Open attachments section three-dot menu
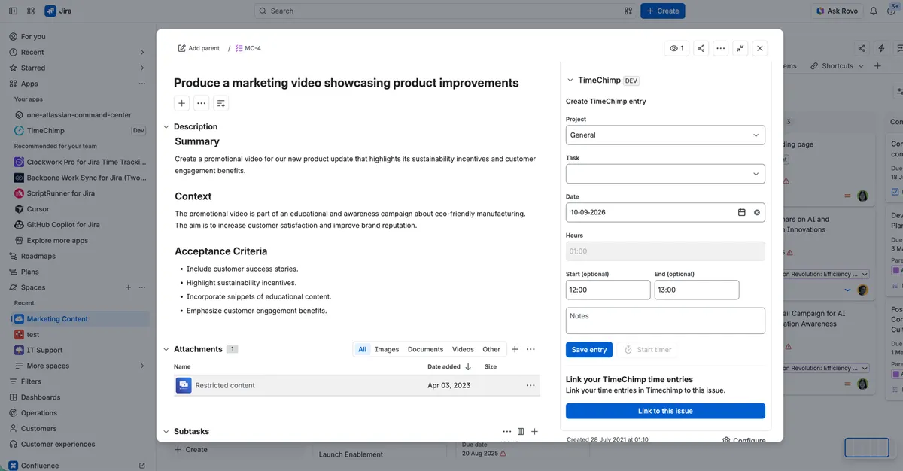Image resolution: width=903 pixels, height=471 pixels. point(531,349)
